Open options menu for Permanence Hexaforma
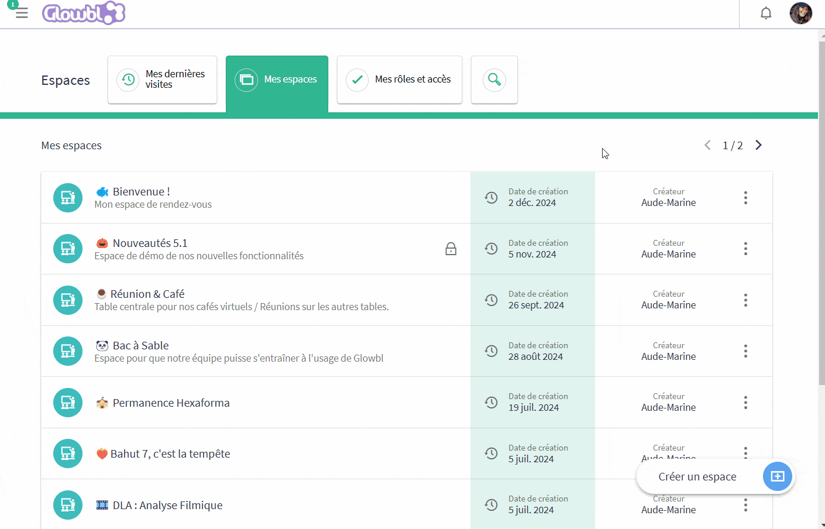Viewport: 825px width, 529px height. 745,403
